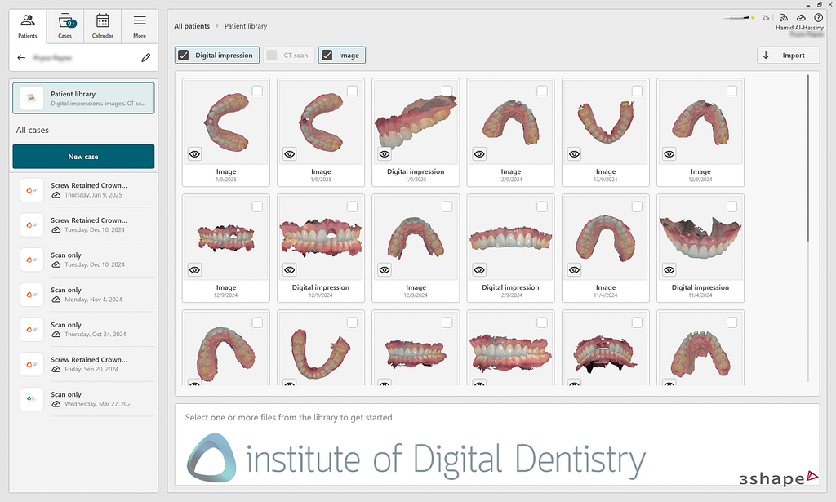Enable the CT scan filter checkbox
Screen dimensions: 836x502
pyautogui.click(x=273, y=55)
